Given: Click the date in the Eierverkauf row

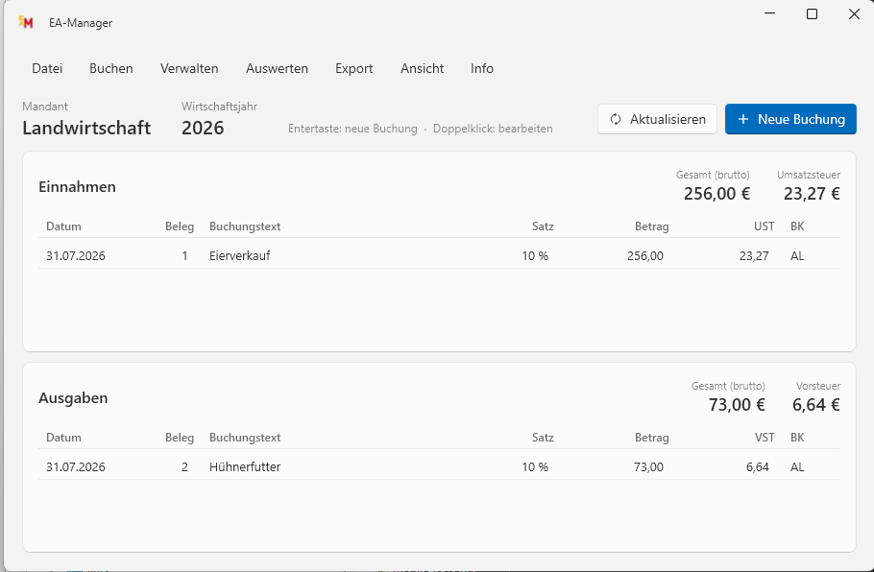Looking at the screenshot, I should 75,256.
